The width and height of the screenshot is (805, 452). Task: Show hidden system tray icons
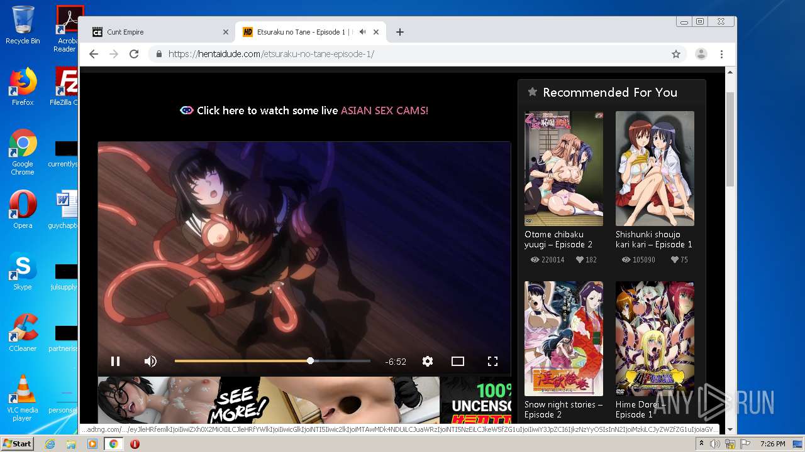point(702,444)
